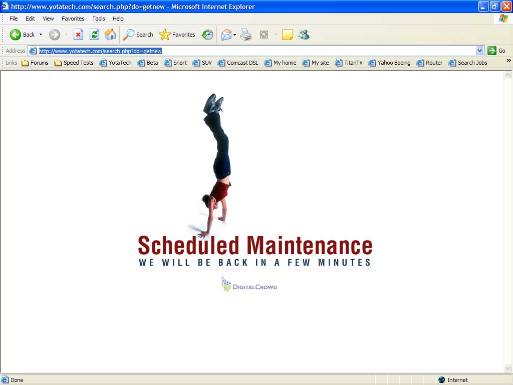
Task: Open the Router link
Action: pyautogui.click(x=429, y=63)
